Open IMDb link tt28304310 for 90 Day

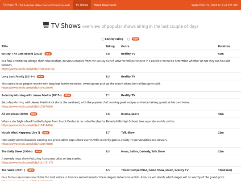click(x=28, y=69)
